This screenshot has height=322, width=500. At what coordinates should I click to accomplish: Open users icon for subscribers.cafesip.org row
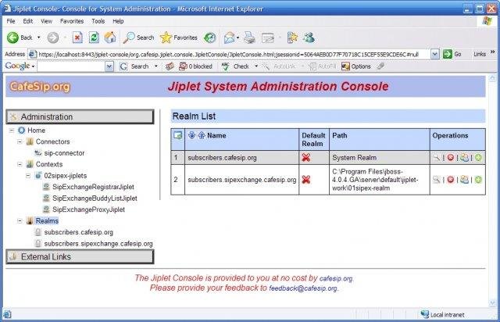pos(464,157)
